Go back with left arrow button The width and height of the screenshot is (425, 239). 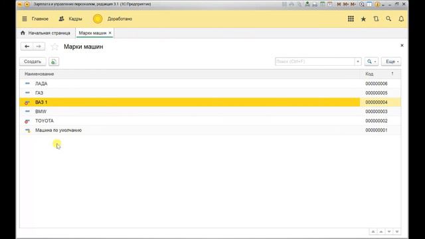tap(27, 46)
